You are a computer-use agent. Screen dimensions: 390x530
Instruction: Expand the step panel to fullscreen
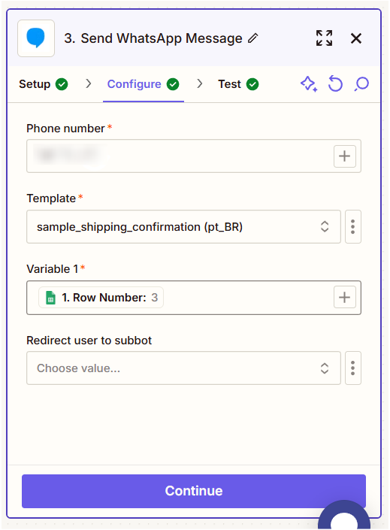point(324,38)
